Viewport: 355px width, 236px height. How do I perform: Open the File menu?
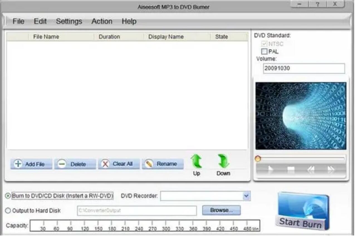(x=18, y=21)
